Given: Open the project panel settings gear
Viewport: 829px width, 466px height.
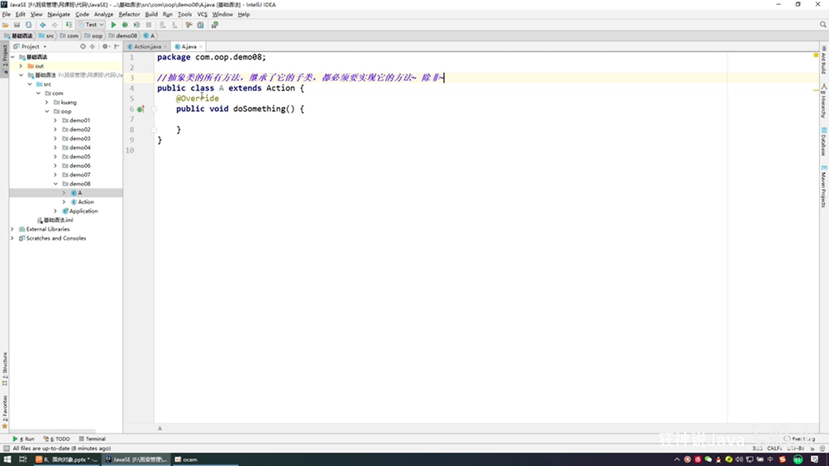Looking at the screenshot, I should pos(105,46).
